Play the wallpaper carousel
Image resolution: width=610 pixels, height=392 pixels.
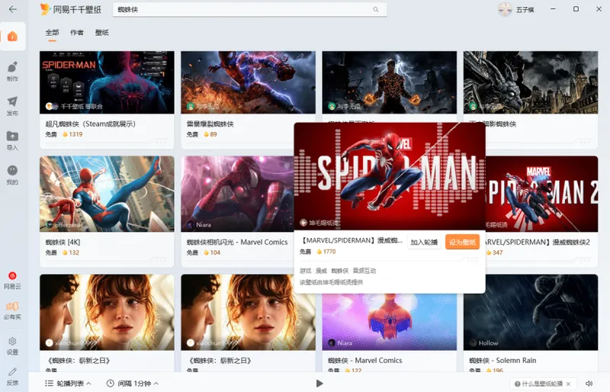pos(319,384)
